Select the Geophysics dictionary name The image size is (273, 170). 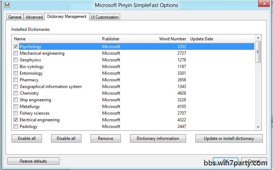[30, 60]
